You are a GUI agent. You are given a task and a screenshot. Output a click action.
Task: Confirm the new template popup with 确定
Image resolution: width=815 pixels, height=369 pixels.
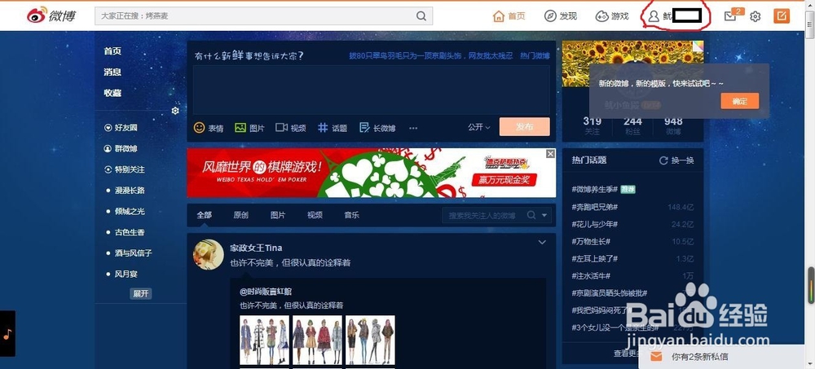740,101
